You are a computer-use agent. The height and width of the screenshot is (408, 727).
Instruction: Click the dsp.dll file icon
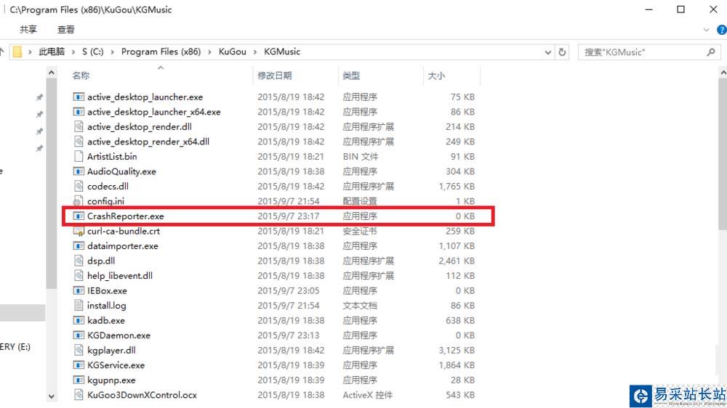[79, 261]
